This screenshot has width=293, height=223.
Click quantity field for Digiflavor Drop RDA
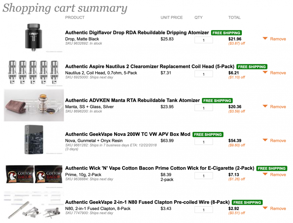tap(204, 40)
